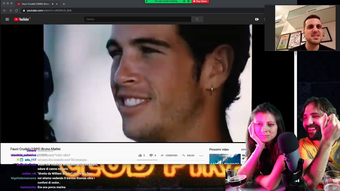Viewport: 340px width, 191px height.
Task: Click chat username Nigelladamascema
Action: click(23, 178)
